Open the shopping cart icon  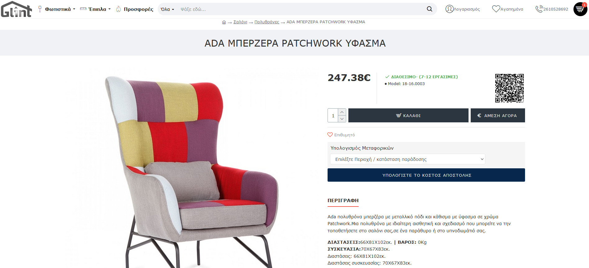click(x=580, y=9)
